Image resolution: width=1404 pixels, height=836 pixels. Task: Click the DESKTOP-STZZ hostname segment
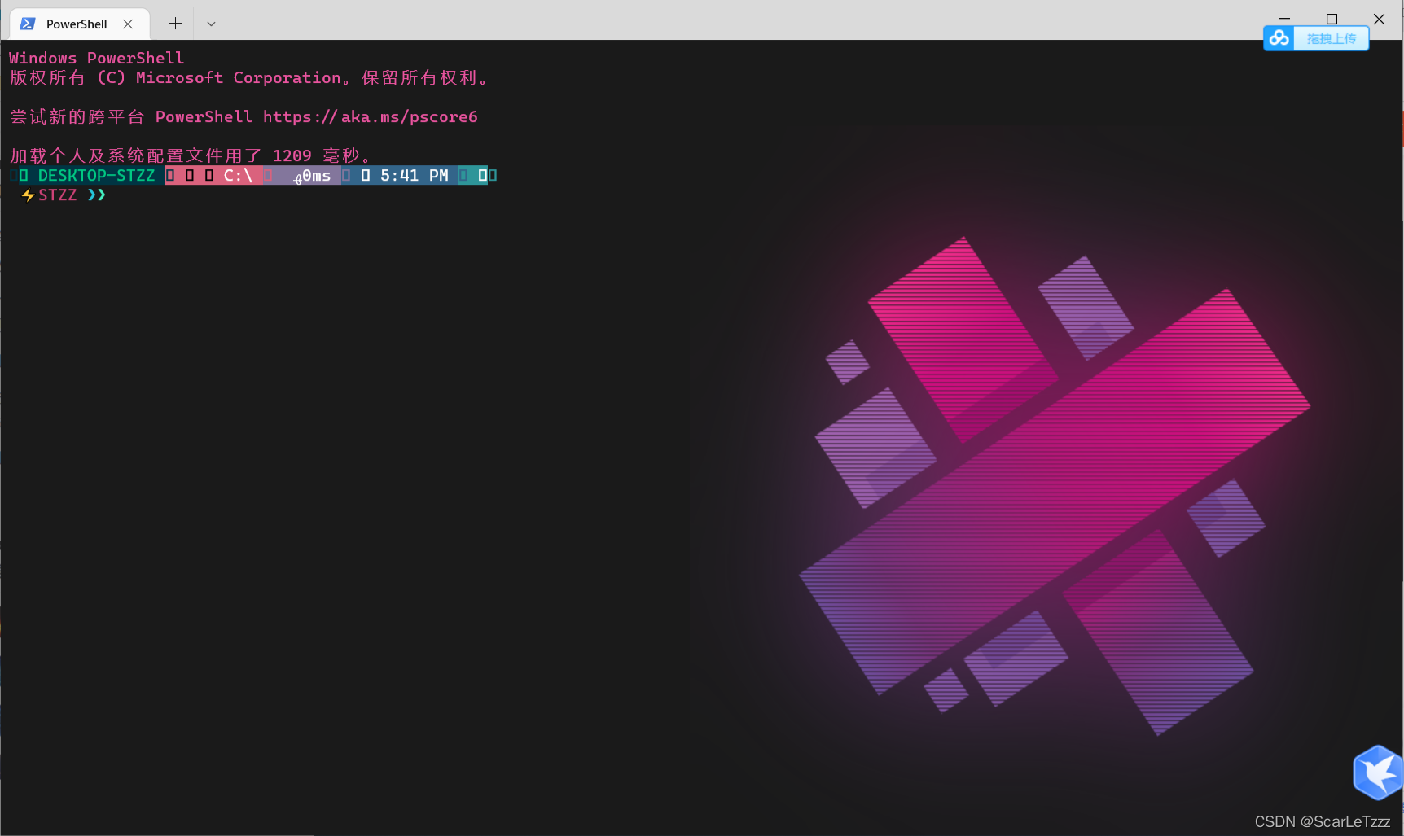pos(98,175)
